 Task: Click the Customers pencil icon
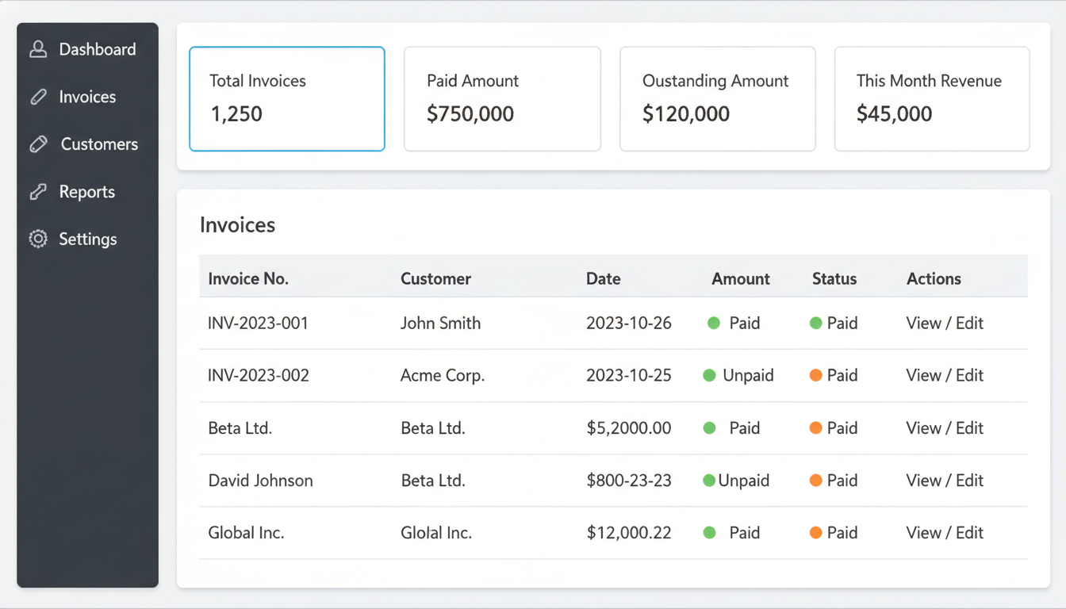[37, 144]
